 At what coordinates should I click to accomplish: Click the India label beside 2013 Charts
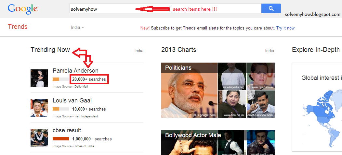[x=270, y=51]
